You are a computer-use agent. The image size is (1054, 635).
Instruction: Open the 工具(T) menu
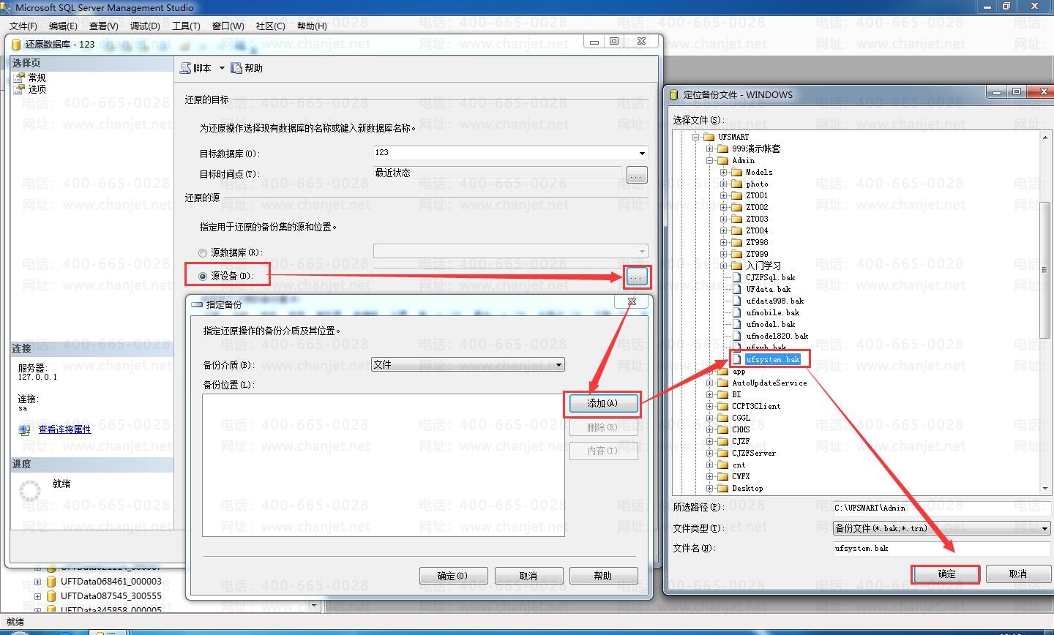186,26
